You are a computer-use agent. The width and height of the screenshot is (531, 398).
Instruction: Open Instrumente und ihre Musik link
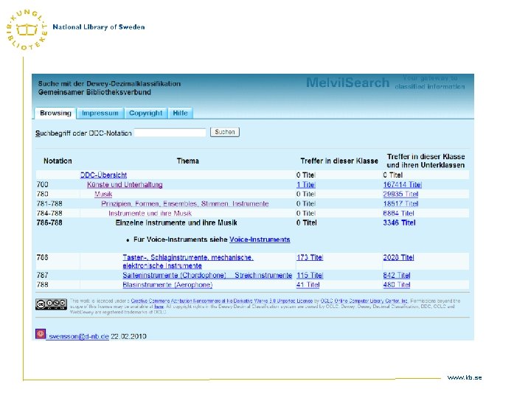[150, 213]
